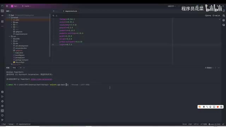
Task: Hide the terminal panel with minimize icon
Action: pos(219,68)
